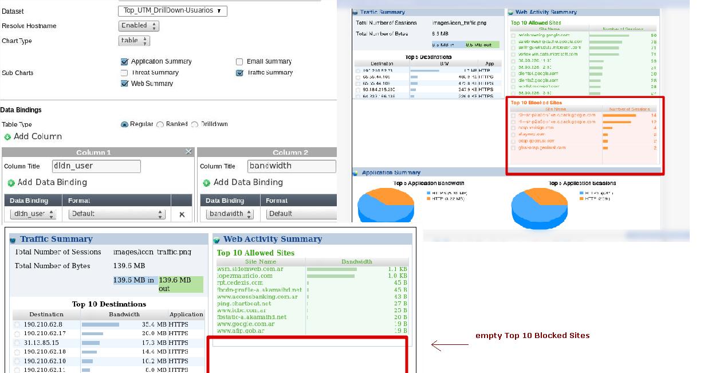The width and height of the screenshot is (704, 373).
Task: Check the Email Summary checkbox
Action: click(x=239, y=62)
